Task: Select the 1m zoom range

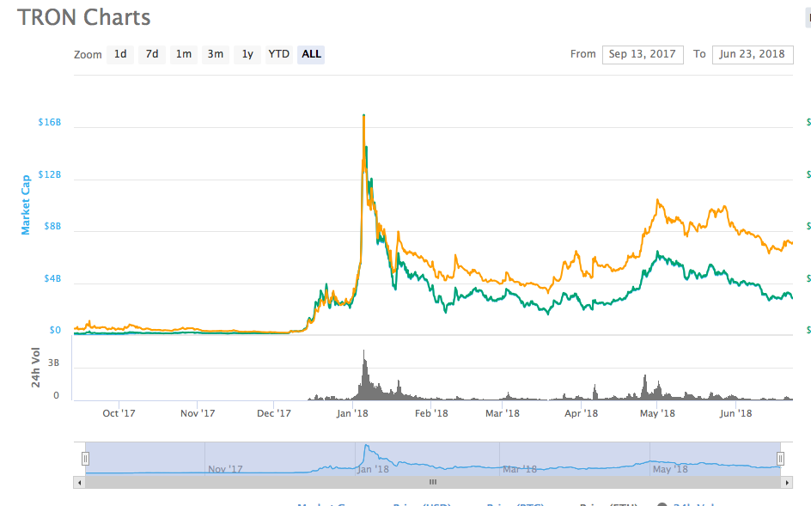Action: 184,54
